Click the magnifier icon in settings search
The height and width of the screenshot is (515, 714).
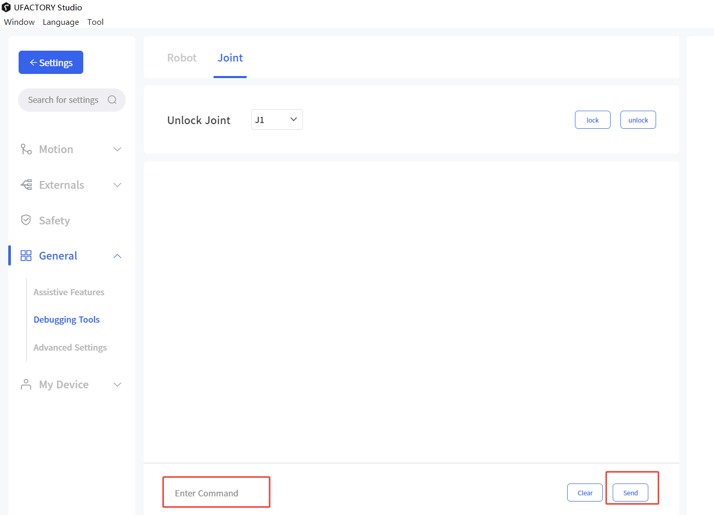click(112, 100)
